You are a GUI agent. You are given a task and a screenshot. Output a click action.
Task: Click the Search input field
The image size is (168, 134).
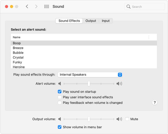pos(144,7)
